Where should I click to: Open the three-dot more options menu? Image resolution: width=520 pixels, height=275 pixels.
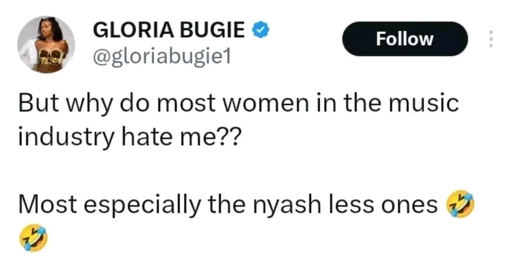coord(491,39)
